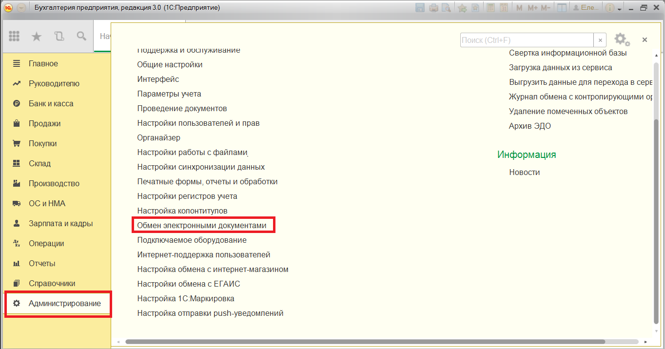Expand the arrow next to info icon
The width and height of the screenshot is (665, 349).
pos(620,9)
